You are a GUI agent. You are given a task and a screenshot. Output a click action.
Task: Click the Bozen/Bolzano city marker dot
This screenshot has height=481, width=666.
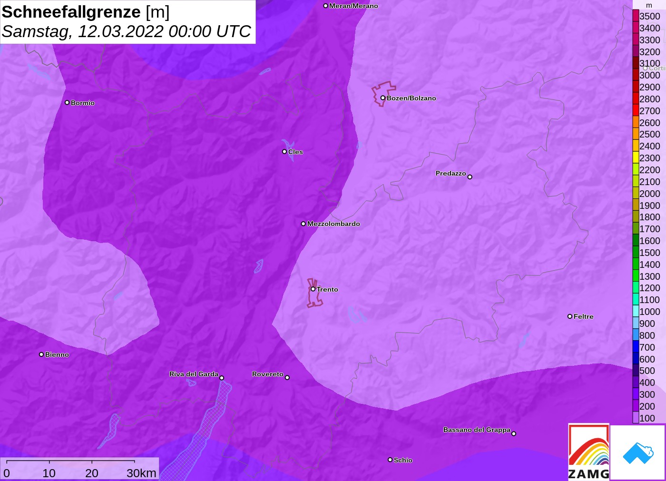click(383, 98)
